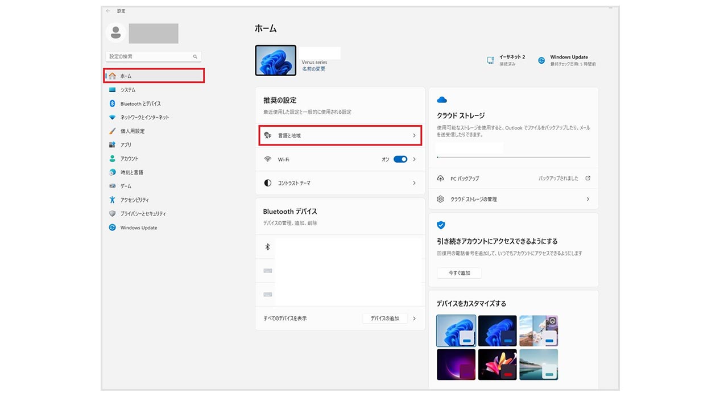Expand the コントラスト テーマ chevron
This screenshot has width=720, height=397.
414,183
